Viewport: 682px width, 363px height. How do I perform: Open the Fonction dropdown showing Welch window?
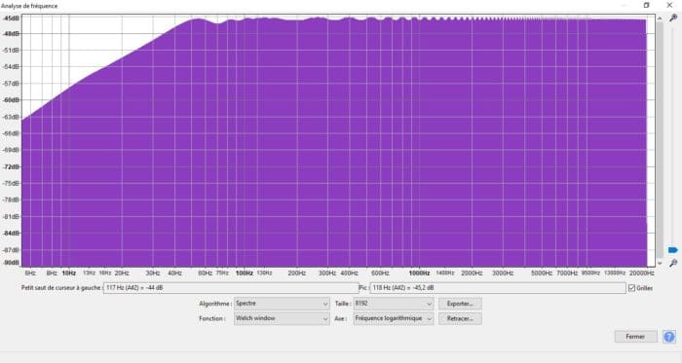[282, 318]
